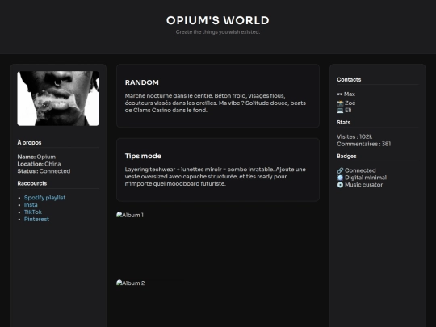Click the 'À propos' section heading
436x327 pixels.
coord(29,142)
